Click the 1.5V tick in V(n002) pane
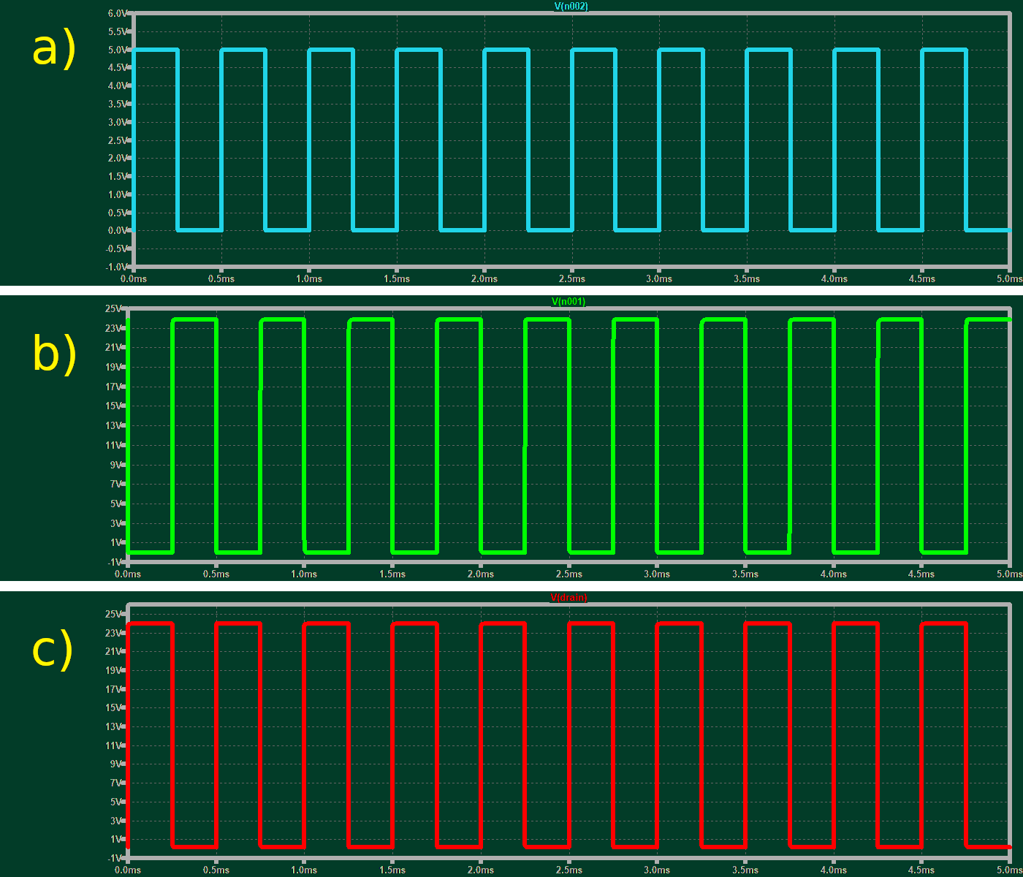 pos(119,177)
